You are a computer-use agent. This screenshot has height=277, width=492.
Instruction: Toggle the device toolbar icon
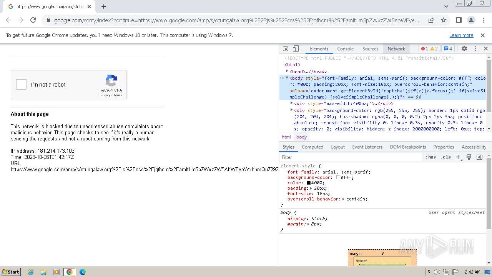tap(296, 49)
